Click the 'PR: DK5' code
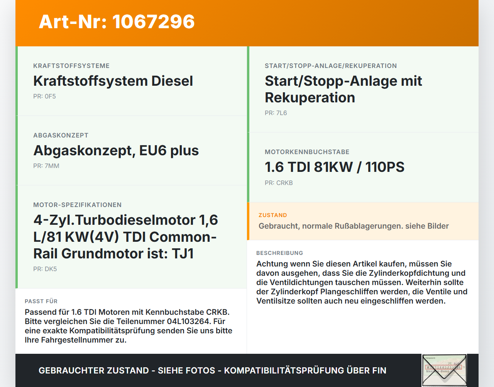The height and width of the screenshot is (387, 494). pos(45,269)
